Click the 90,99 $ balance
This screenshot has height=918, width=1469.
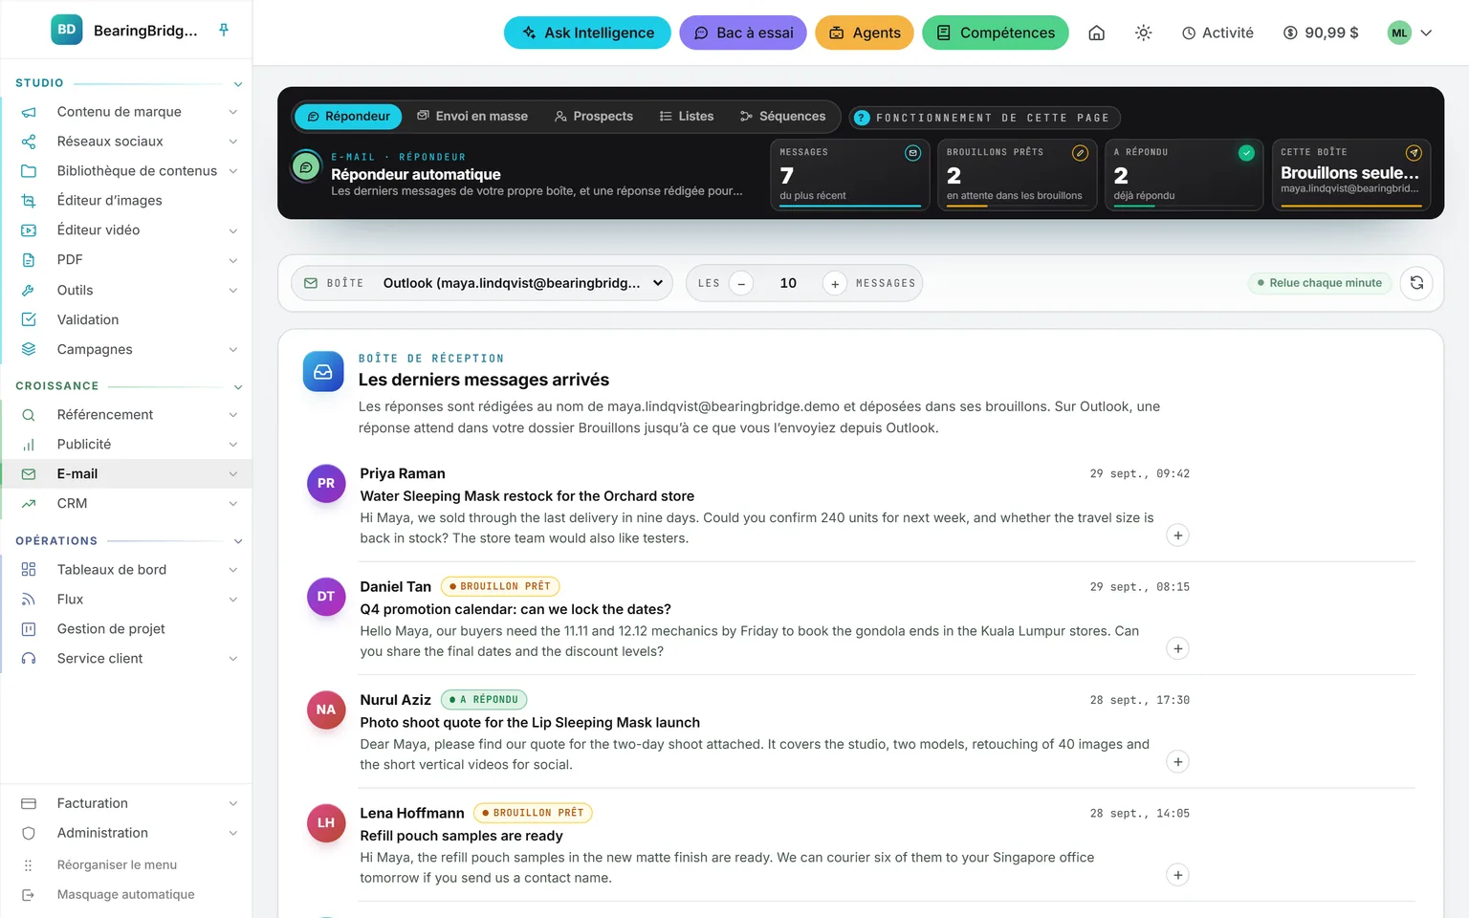click(1321, 33)
